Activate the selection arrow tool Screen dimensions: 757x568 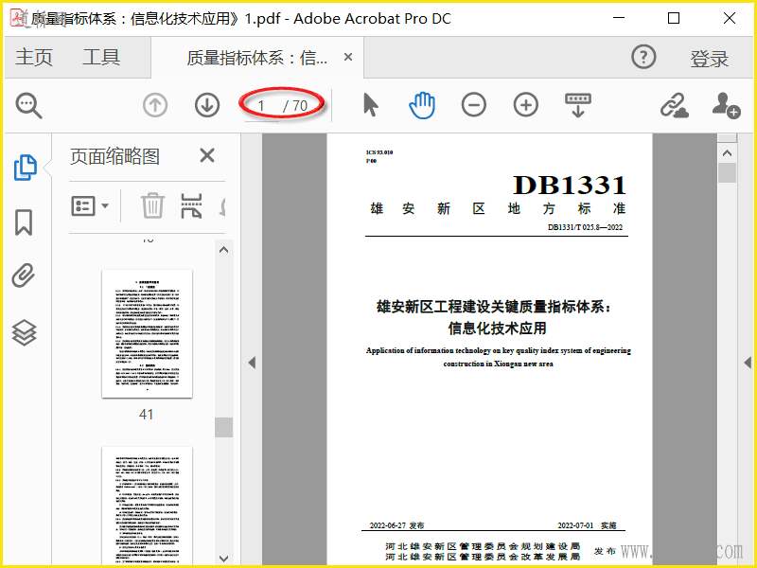370,105
